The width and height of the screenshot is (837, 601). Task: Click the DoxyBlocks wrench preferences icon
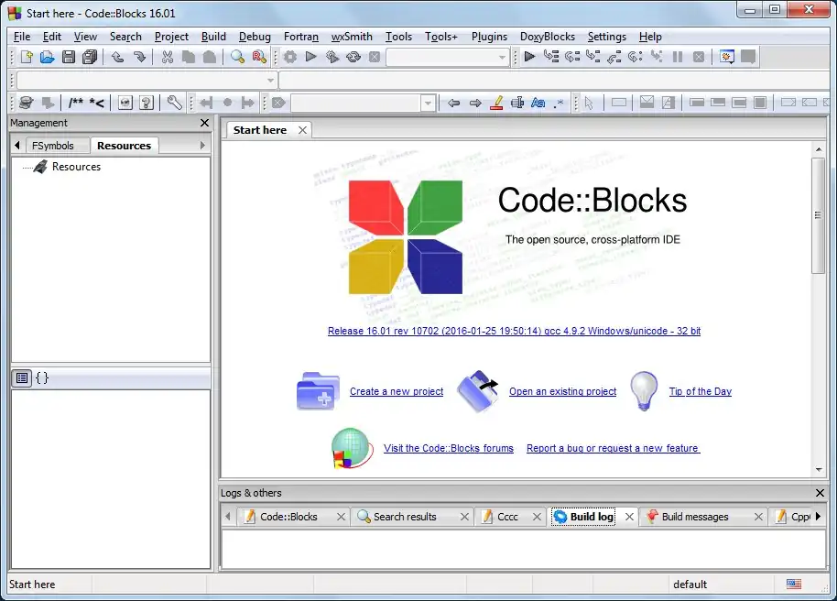(x=174, y=103)
